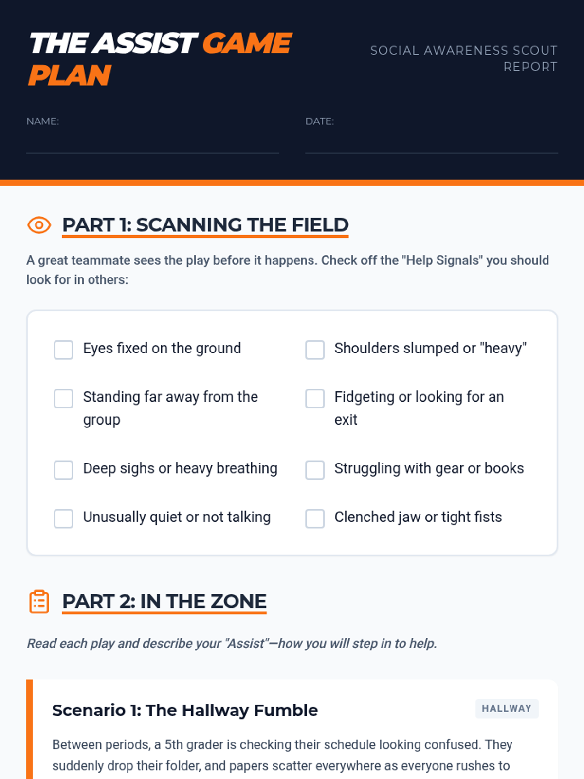Click the 'Clenched jaw or tight fists' label text
Image resolution: width=584 pixels, height=779 pixels.
point(418,517)
